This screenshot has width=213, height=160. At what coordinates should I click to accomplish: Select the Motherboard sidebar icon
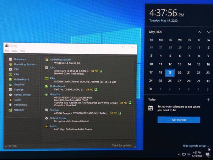pos(10,79)
